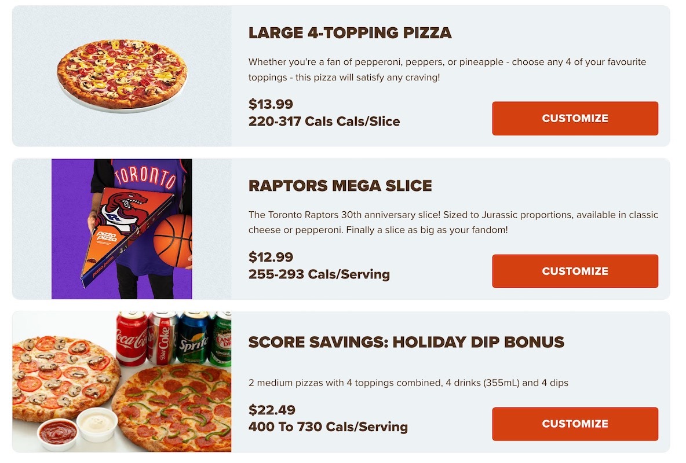Select the 255-293 Cals/Serving text
This screenshot has height=463, width=686.
click(x=319, y=274)
